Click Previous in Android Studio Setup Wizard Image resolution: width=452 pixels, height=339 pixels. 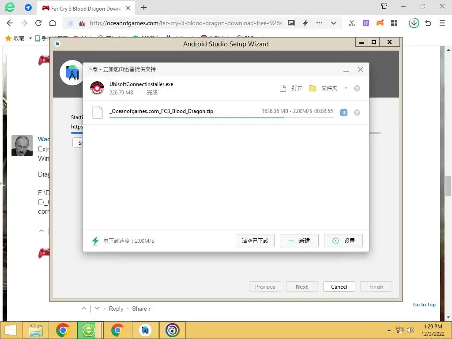[x=265, y=287]
